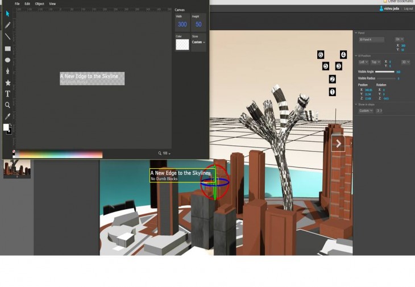Screen dimensions: 415x287
Task: Click numbered marker 4 in the scene
Action: click(x=343, y=55)
